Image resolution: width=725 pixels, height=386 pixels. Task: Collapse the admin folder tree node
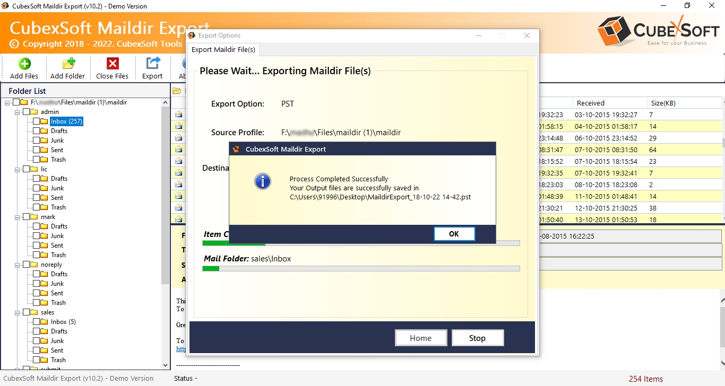tap(18, 112)
